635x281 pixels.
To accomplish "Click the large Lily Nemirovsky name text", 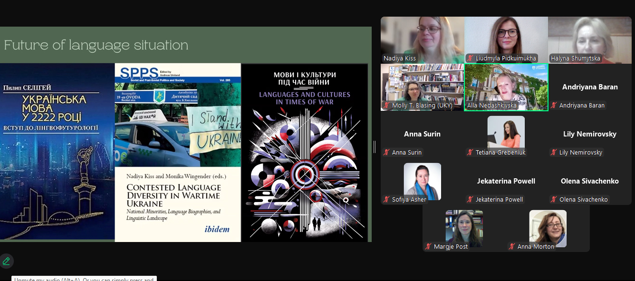I will coord(590,134).
